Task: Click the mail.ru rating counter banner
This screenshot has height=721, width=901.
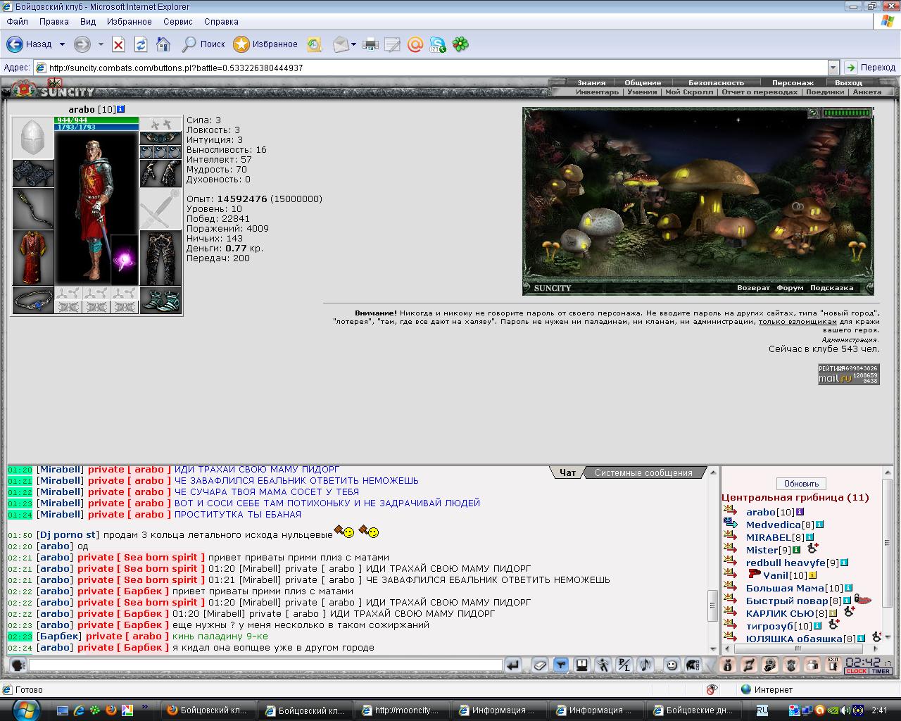Action: (x=848, y=374)
